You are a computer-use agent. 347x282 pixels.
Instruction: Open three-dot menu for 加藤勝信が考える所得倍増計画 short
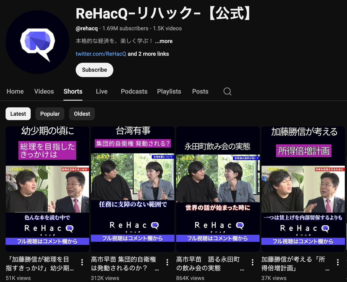pos(337,262)
